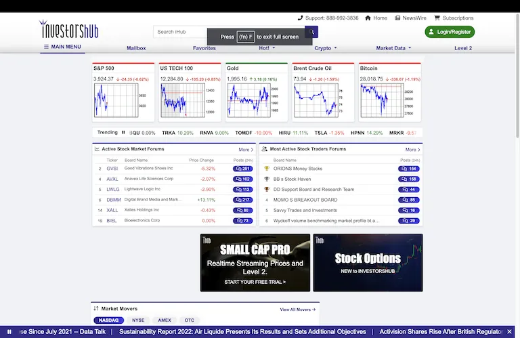Click View All Movers link
520x338 pixels.
pyautogui.click(x=297, y=309)
